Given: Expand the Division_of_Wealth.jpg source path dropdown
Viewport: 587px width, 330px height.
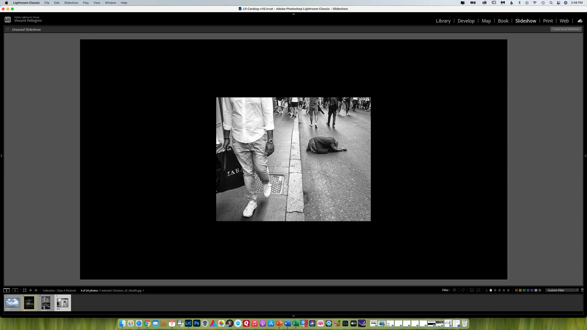Looking at the screenshot, I should 143,291.
